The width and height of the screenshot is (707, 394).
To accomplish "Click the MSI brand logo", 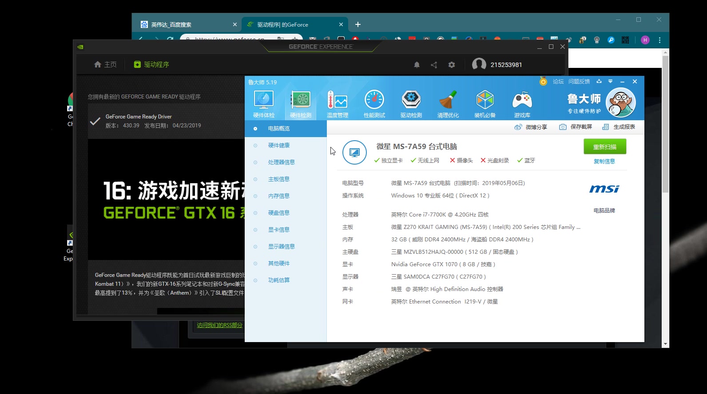I will point(604,189).
